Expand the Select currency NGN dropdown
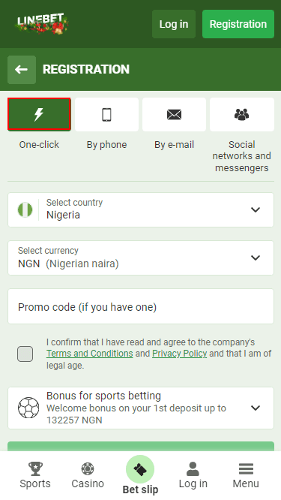 pyautogui.click(x=141, y=258)
